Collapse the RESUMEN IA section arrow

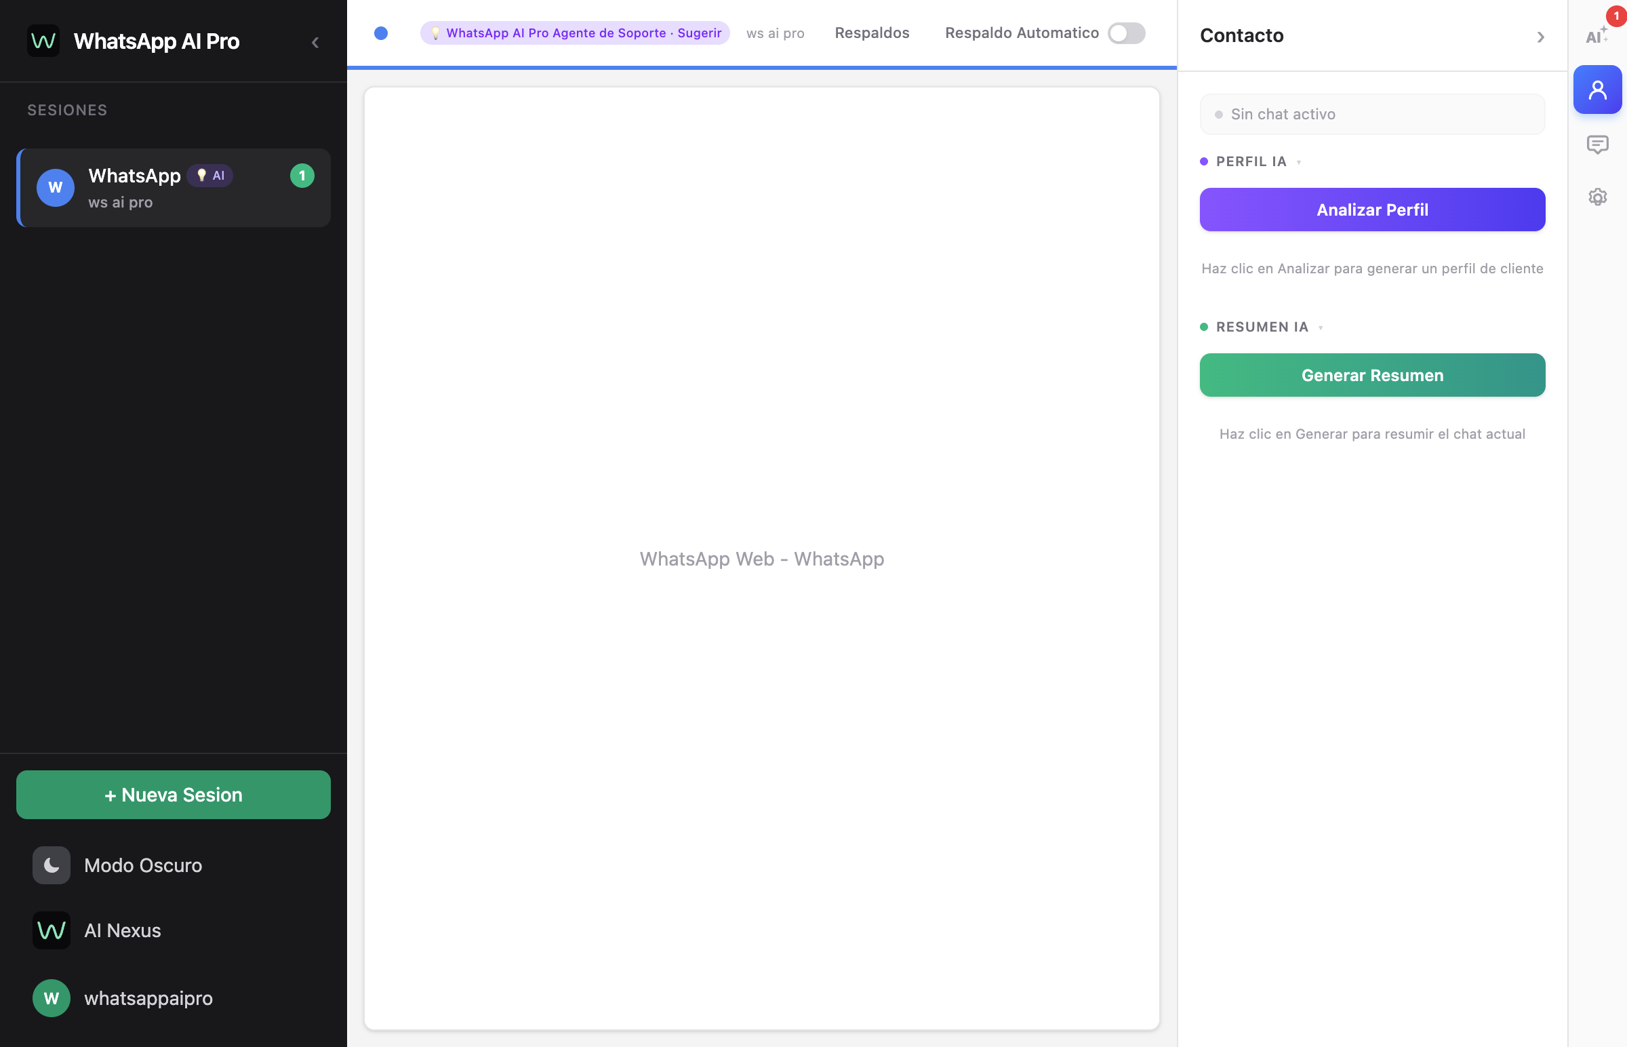pos(1321,328)
